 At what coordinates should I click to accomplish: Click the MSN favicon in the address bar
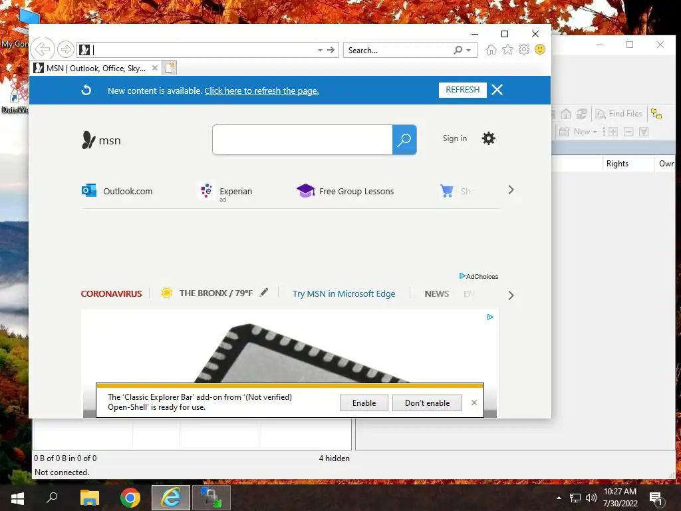84,50
